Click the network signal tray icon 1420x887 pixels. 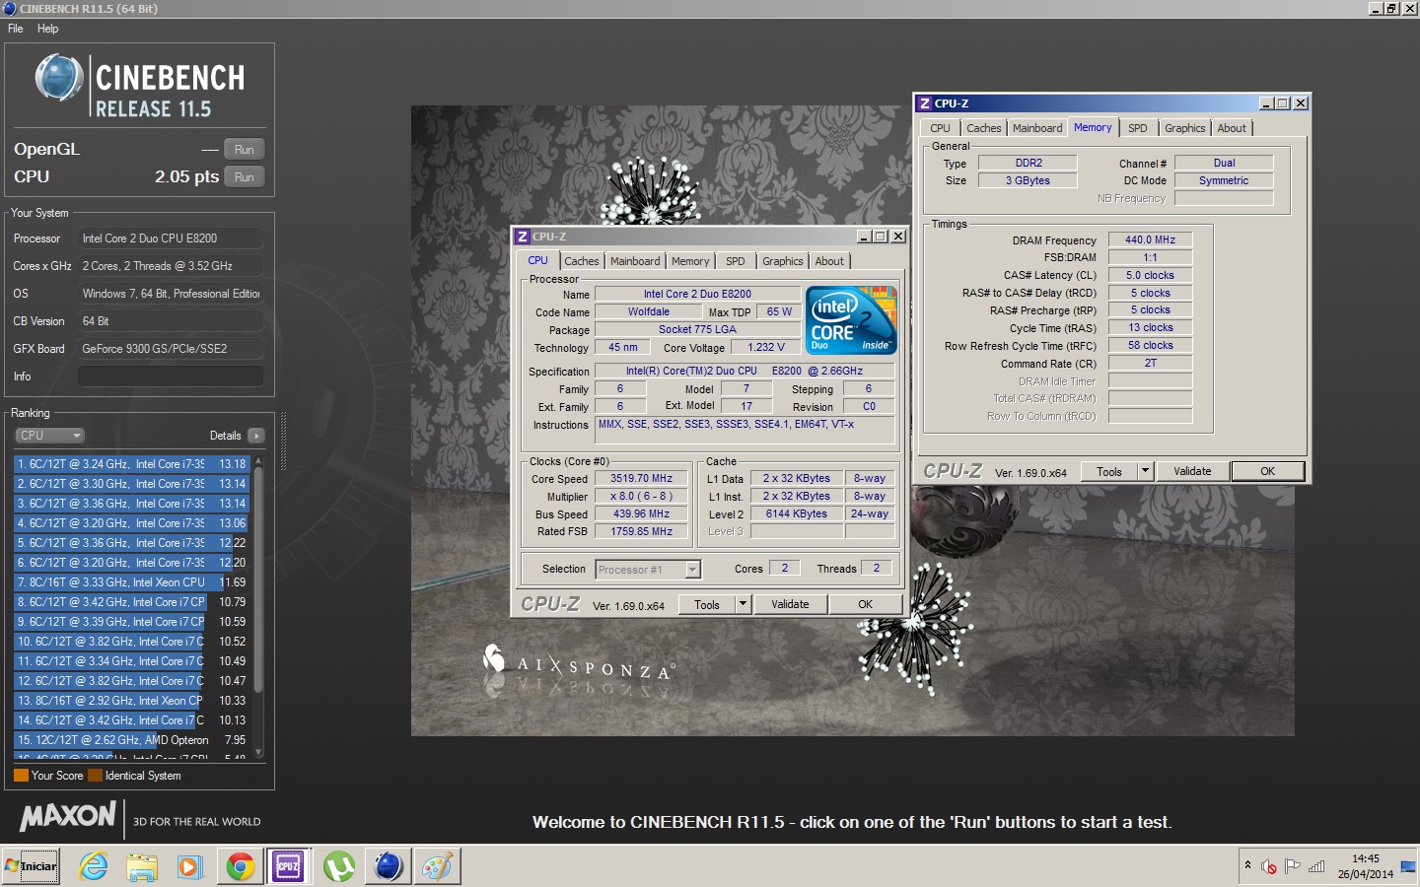click(1316, 867)
